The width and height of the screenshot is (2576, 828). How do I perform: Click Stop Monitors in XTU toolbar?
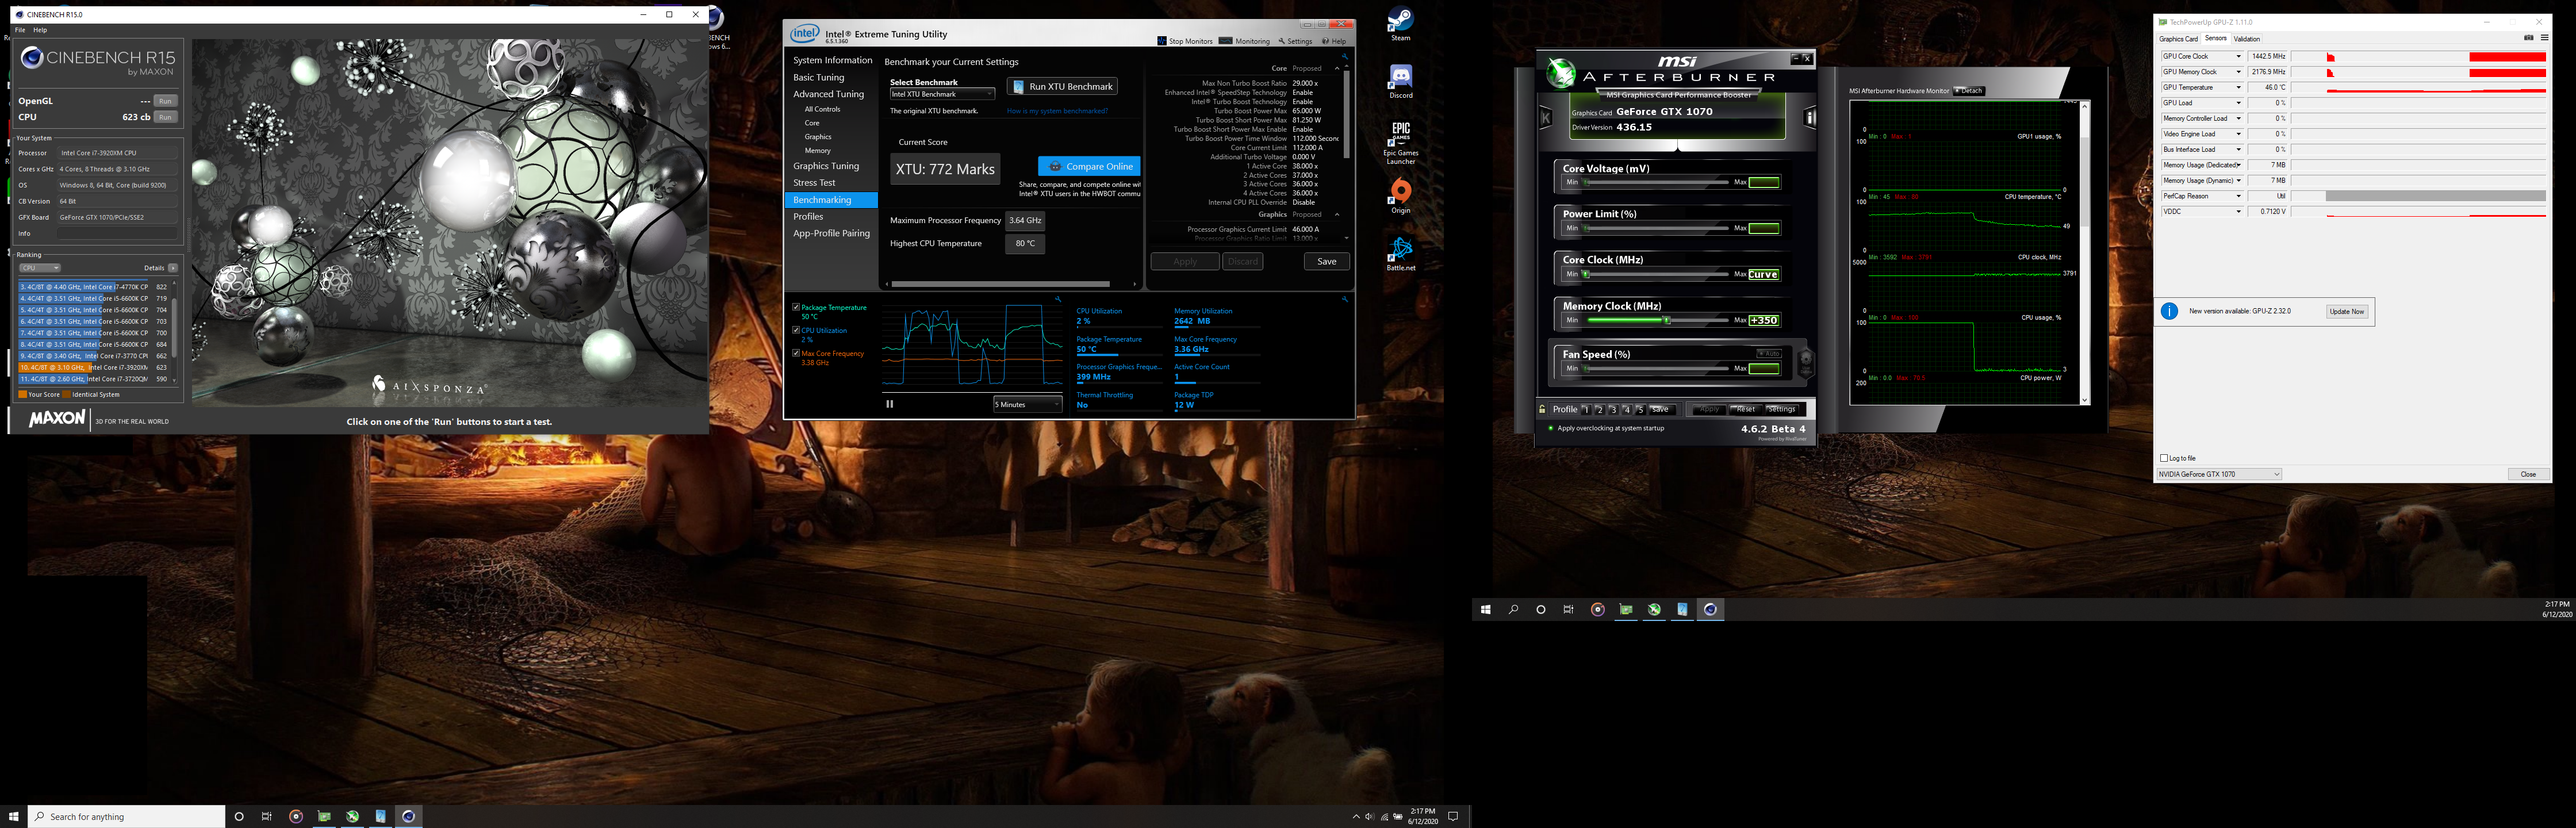[x=1185, y=41]
